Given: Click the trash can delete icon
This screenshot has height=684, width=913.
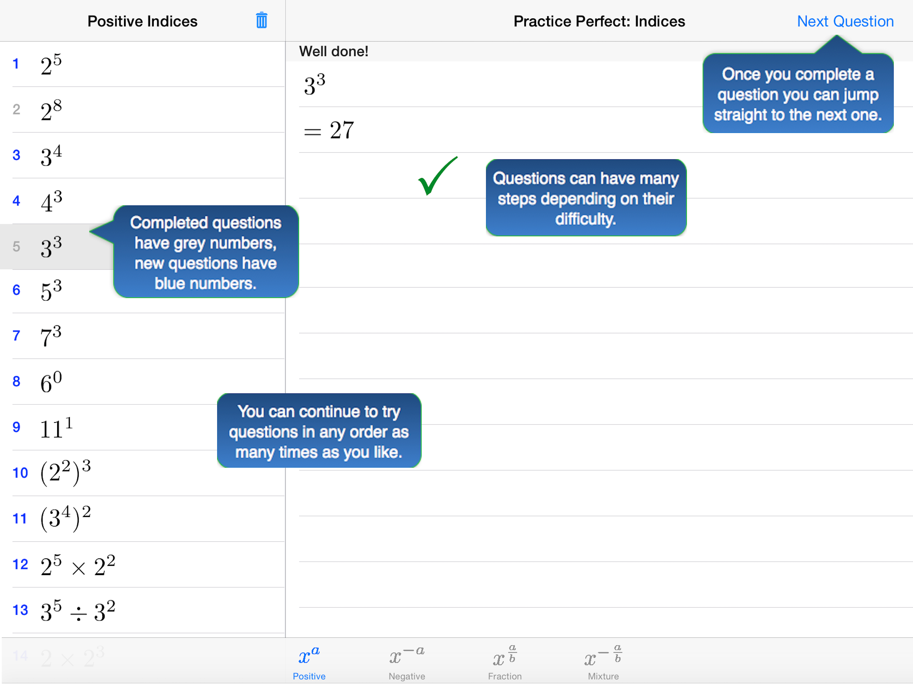Looking at the screenshot, I should (x=261, y=20).
